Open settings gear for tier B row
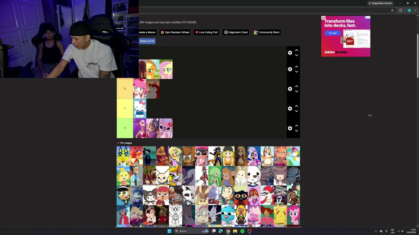The width and height of the screenshot is (419, 235). [290, 89]
